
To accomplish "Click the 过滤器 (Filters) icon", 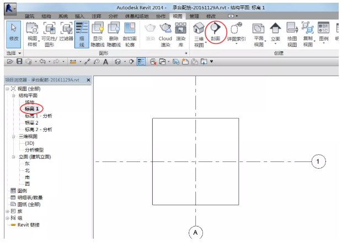I will point(66,34).
